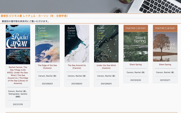Open The Sea Around Us cover image
181x113 pixels.
pyautogui.click(x=77, y=44)
